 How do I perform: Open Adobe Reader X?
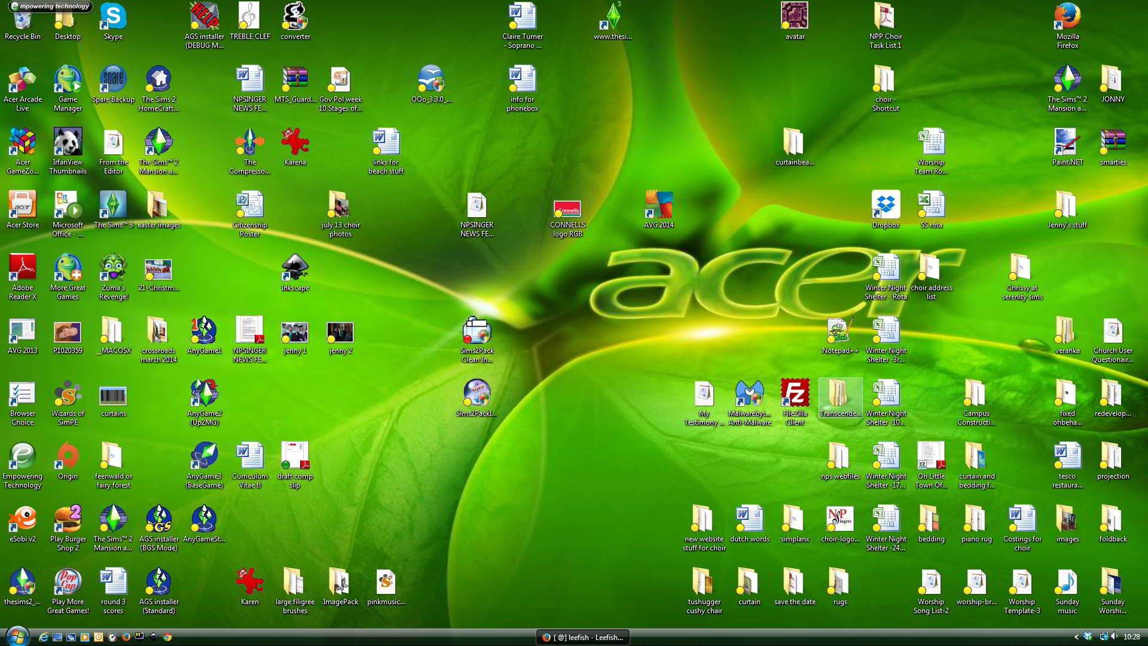click(22, 276)
